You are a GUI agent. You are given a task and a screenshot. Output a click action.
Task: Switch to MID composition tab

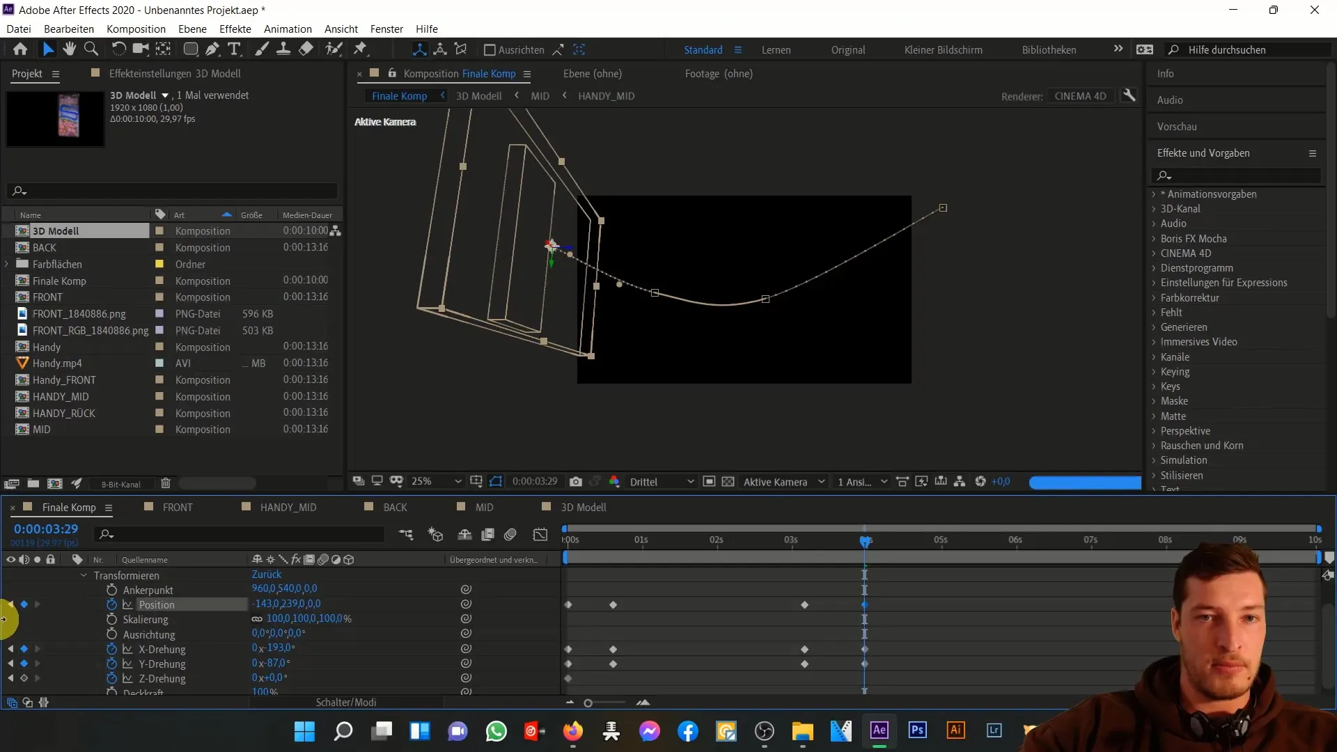(485, 507)
